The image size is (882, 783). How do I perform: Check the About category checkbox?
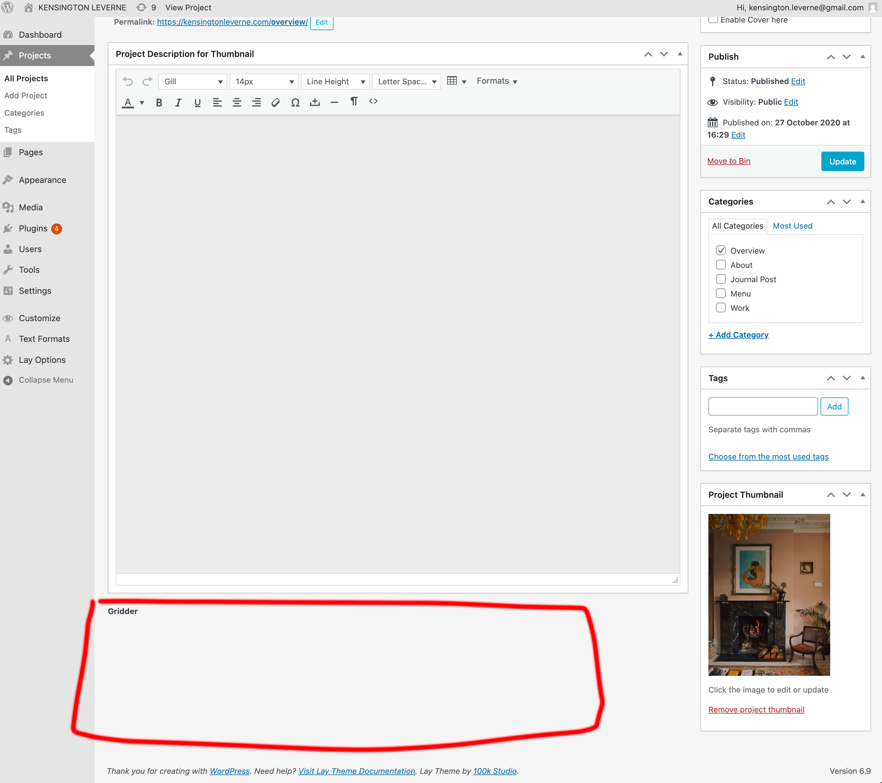click(x=720, y=265)
